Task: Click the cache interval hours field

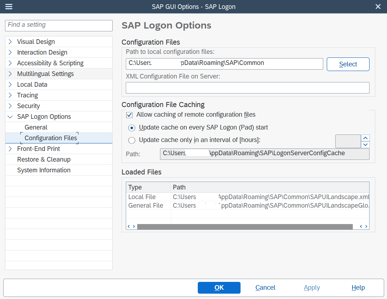Action: click(348, 141)
